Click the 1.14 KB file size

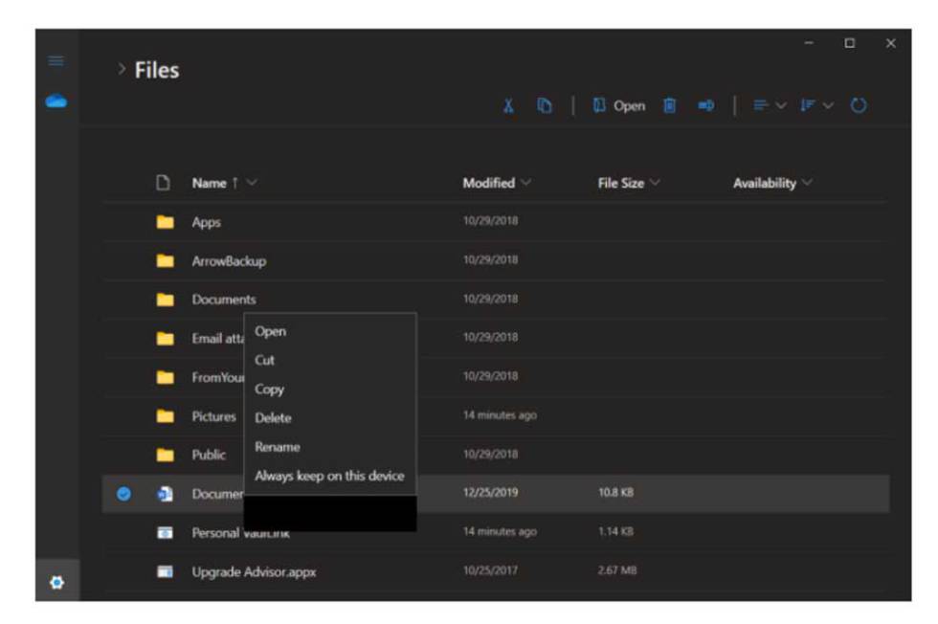point(615,531)
